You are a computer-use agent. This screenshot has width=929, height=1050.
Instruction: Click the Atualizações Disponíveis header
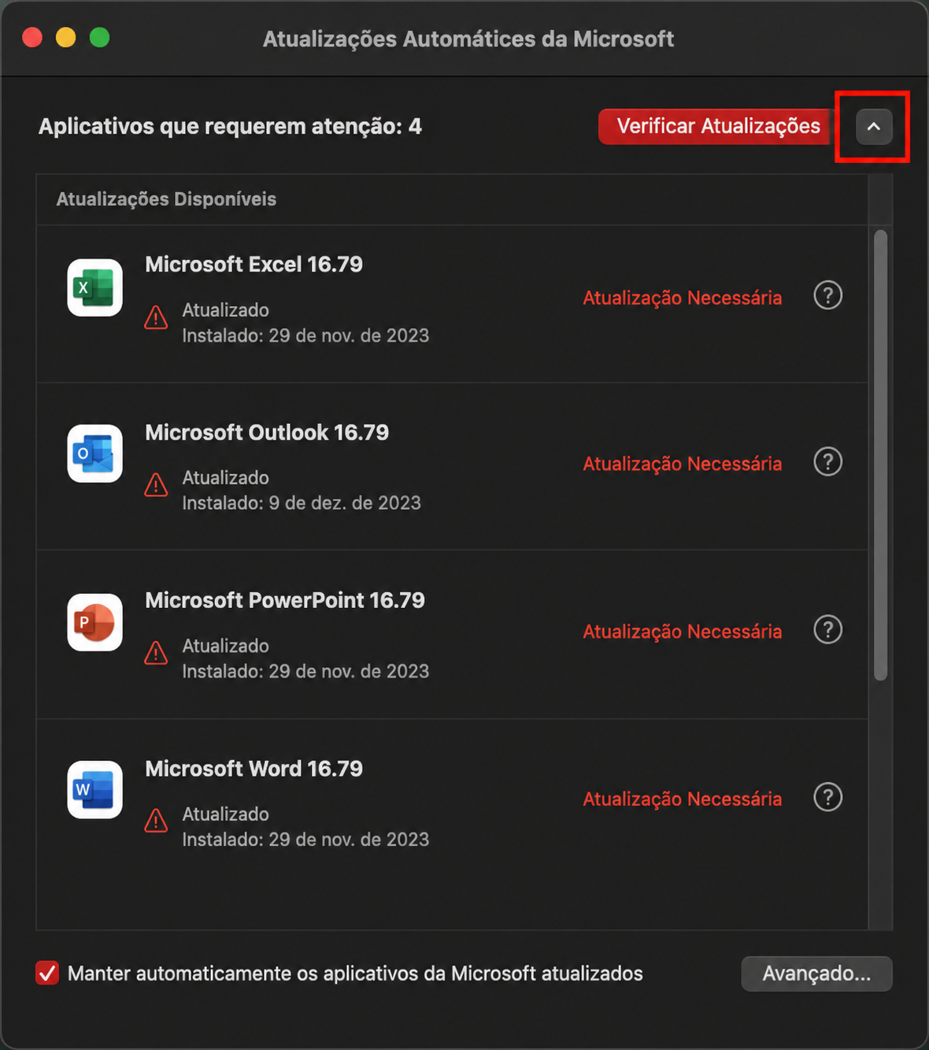click(x=166, y=199)
